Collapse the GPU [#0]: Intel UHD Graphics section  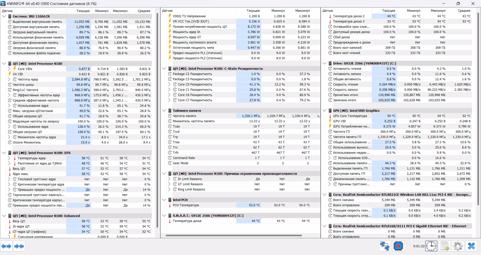coord(324,111)
